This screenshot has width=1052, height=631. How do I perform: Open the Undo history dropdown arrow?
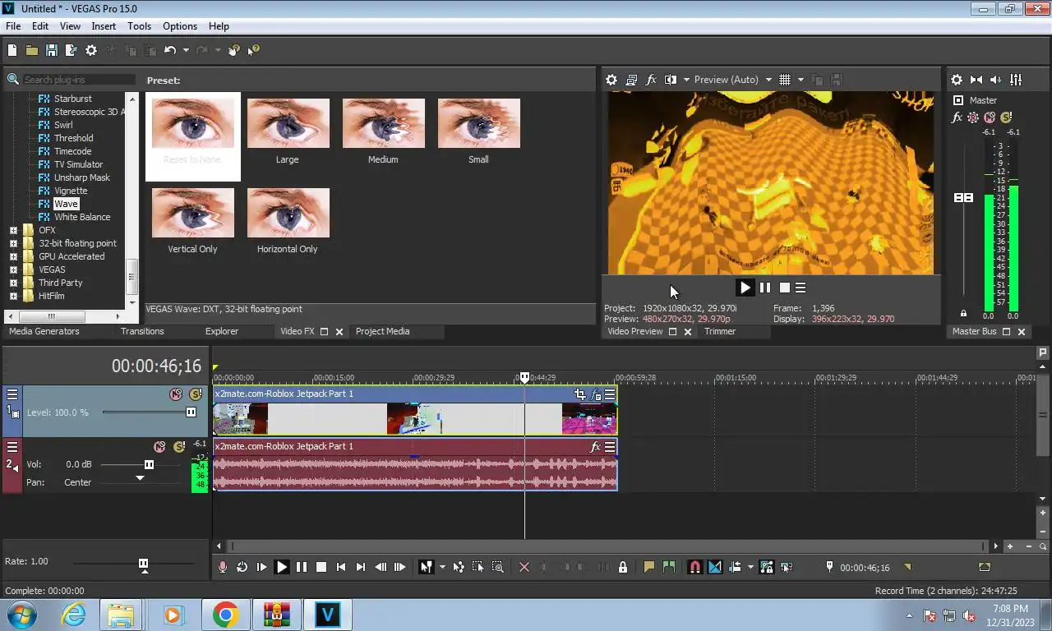point(186,50)
